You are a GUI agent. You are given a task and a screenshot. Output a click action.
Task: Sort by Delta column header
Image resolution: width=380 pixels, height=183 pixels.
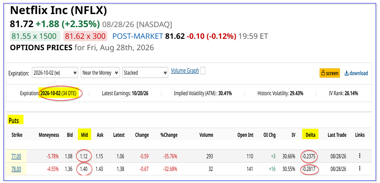click(x=311, y=135)
